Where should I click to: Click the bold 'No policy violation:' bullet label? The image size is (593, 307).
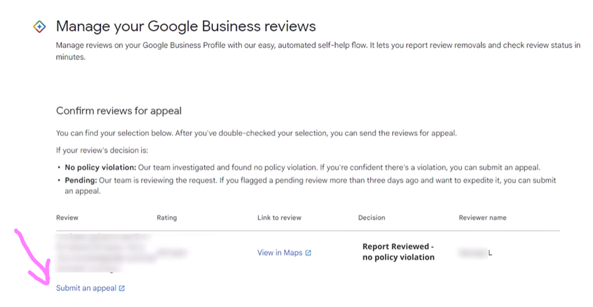101,167
